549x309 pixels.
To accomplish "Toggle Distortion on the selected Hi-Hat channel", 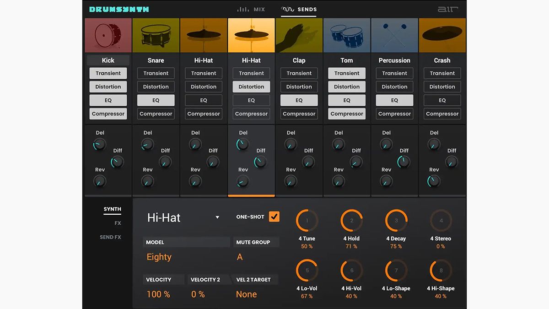I will [251, 87].
